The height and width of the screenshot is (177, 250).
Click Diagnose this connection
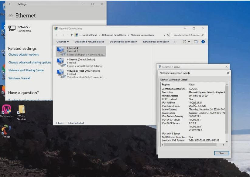123,42
